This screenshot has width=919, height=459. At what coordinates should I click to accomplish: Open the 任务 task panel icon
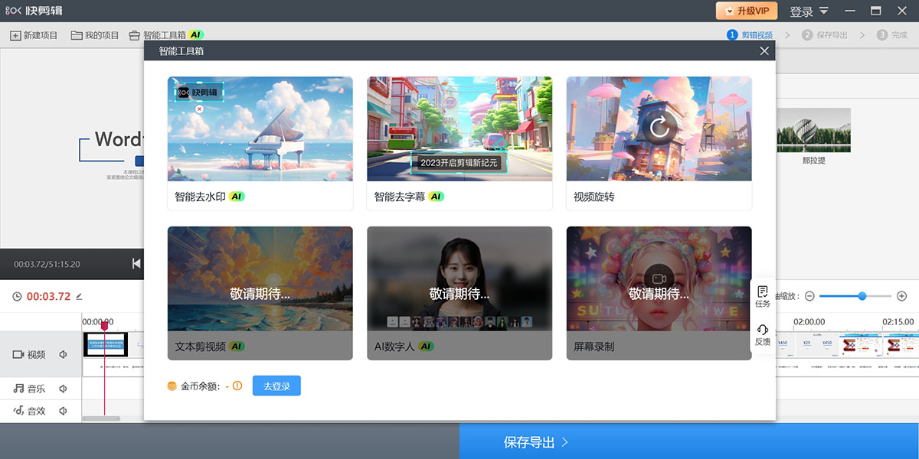762,295
